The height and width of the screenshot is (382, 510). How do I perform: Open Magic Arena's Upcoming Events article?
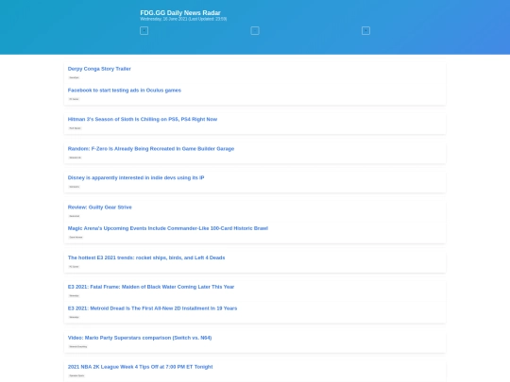click(168, 228)
